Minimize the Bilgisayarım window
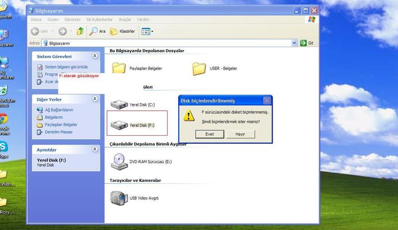The image size is (398, 230). click(x=297, y=10)
